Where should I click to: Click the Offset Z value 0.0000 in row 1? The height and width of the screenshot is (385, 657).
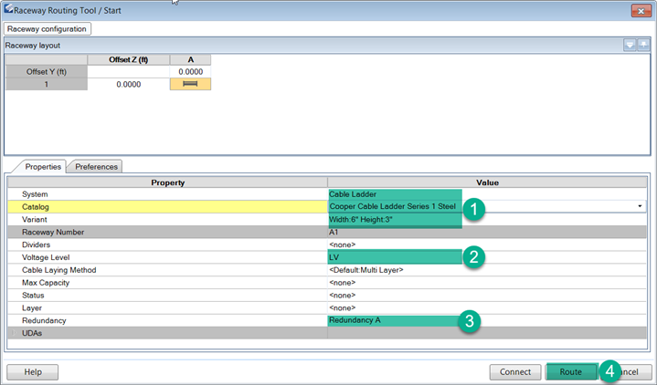click(x=129, y=84)
